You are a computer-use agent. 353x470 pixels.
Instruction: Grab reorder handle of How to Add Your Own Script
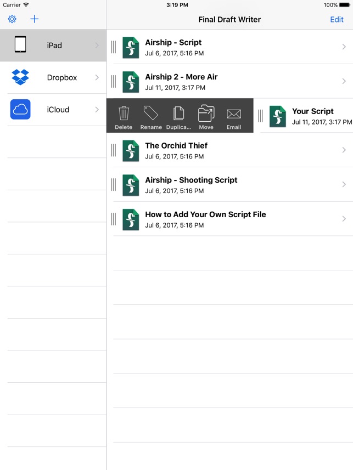click(114, 219)
